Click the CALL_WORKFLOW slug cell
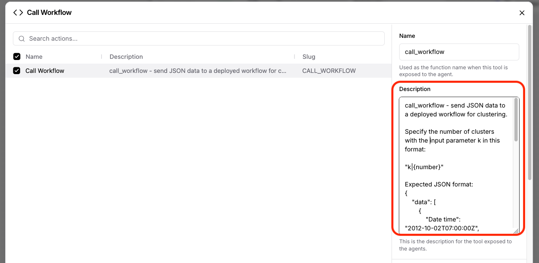 [329, 71]
